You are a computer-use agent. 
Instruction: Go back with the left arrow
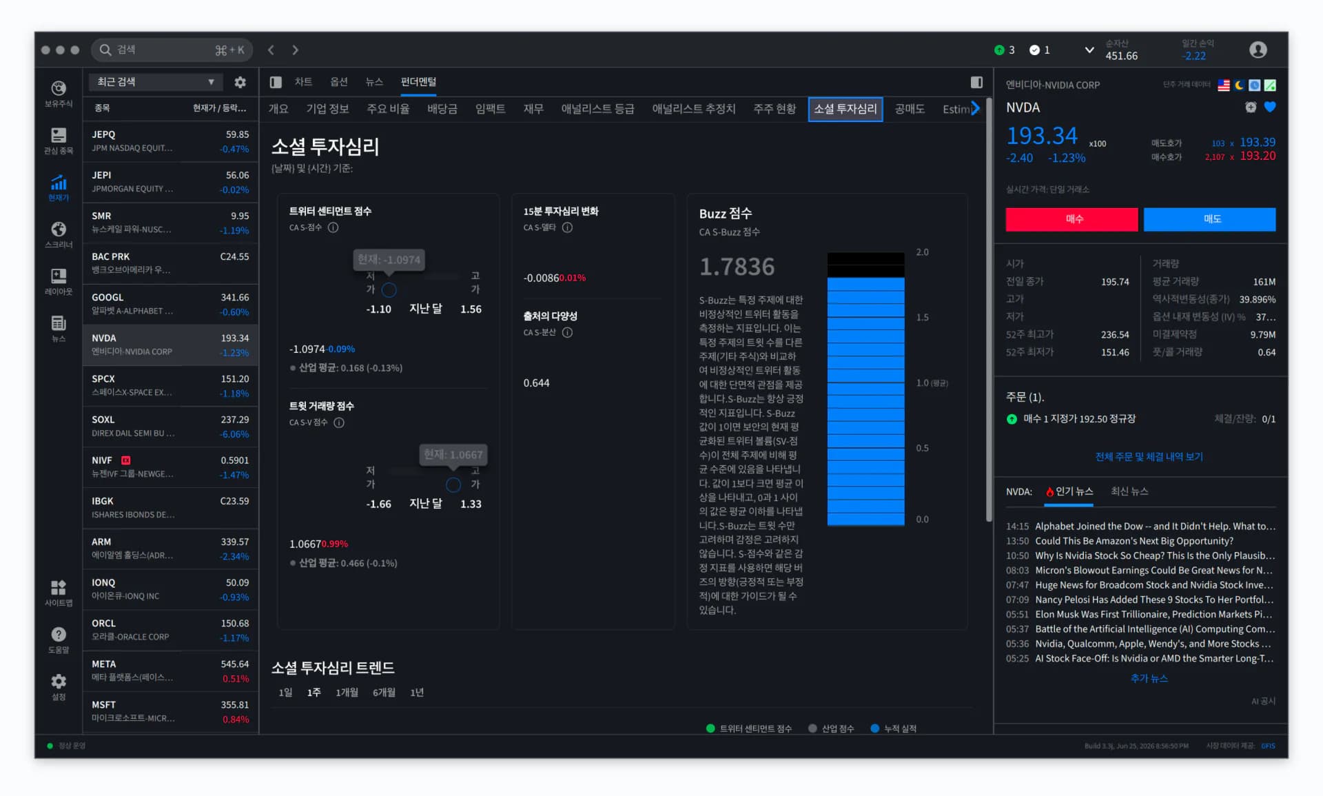271,50
